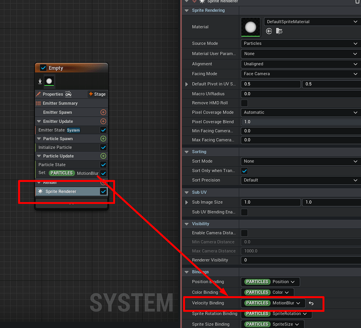The width and height of the screenshot is (361, 328).
Task: Click the Emitter Summary list icon
Action: tap(39, 103)
